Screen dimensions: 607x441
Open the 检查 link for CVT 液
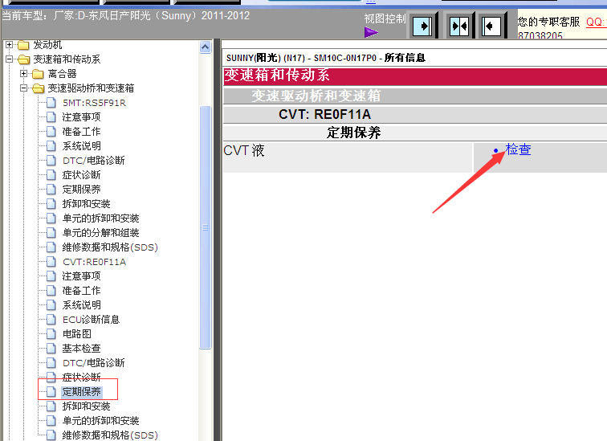coord(518,149)
